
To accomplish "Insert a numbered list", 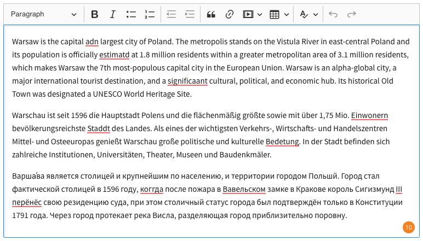I will [x=150, y=14].
